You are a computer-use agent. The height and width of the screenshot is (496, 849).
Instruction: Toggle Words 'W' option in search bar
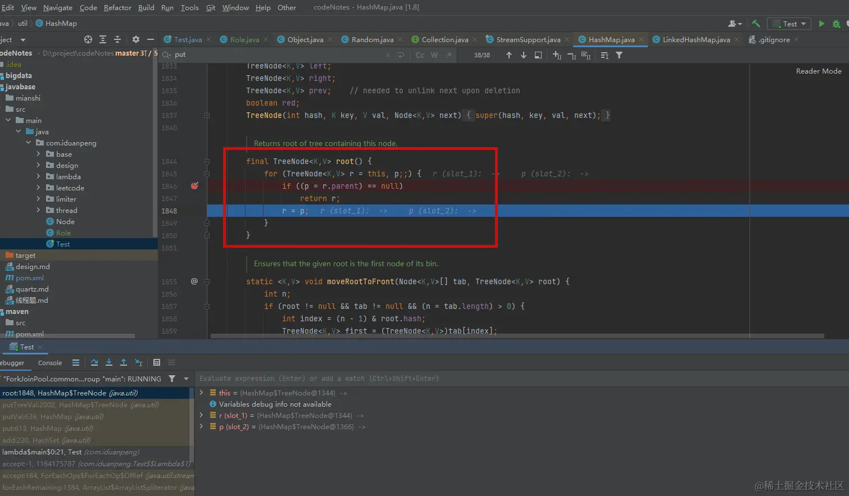(x=434, y=55)
